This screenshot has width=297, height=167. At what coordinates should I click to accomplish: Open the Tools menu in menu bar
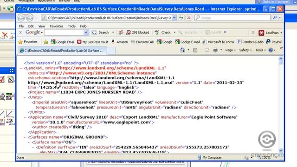(72, 26)
